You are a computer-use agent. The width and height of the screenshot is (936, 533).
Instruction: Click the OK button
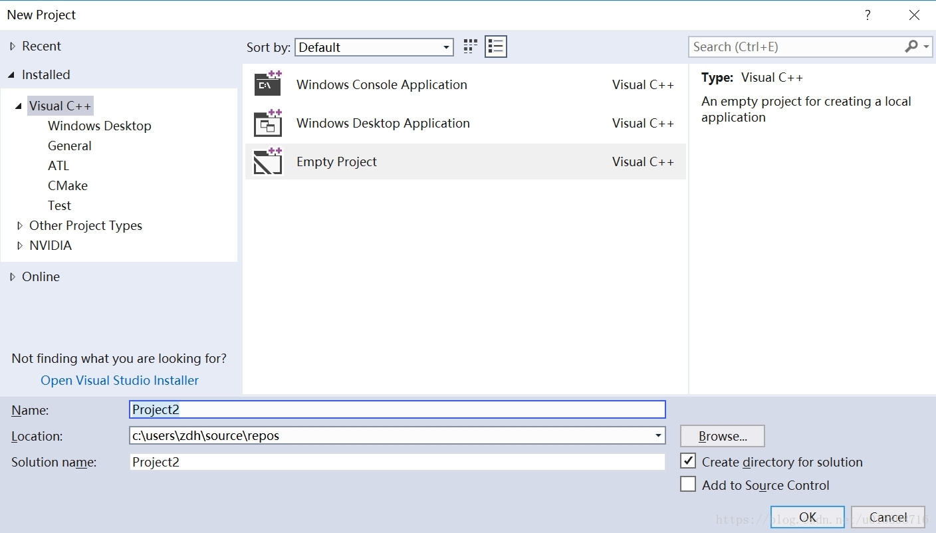pos(808,517)
